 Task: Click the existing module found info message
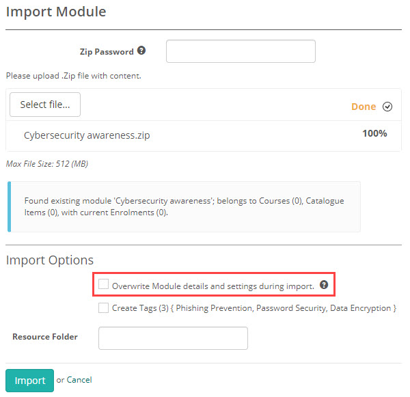183,207
